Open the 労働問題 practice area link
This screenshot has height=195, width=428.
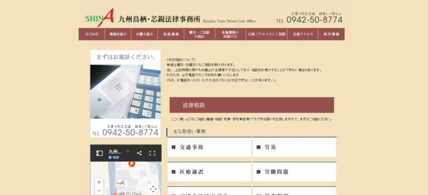tap(294, 172)
